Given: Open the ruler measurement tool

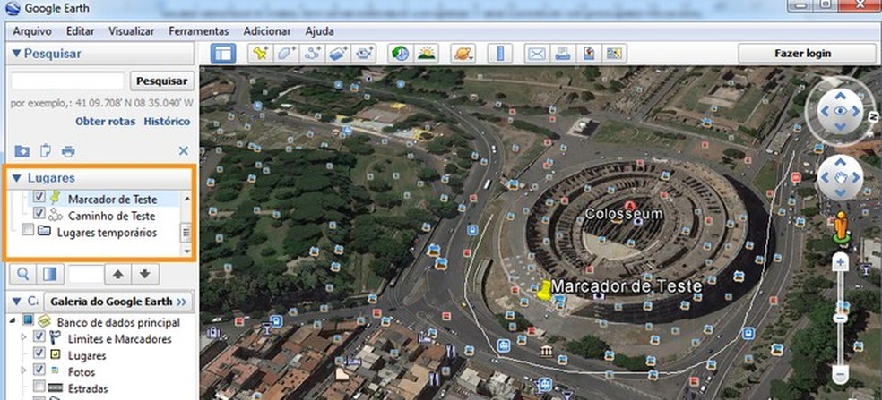Looking at the screenshot, I should point(499,54).
